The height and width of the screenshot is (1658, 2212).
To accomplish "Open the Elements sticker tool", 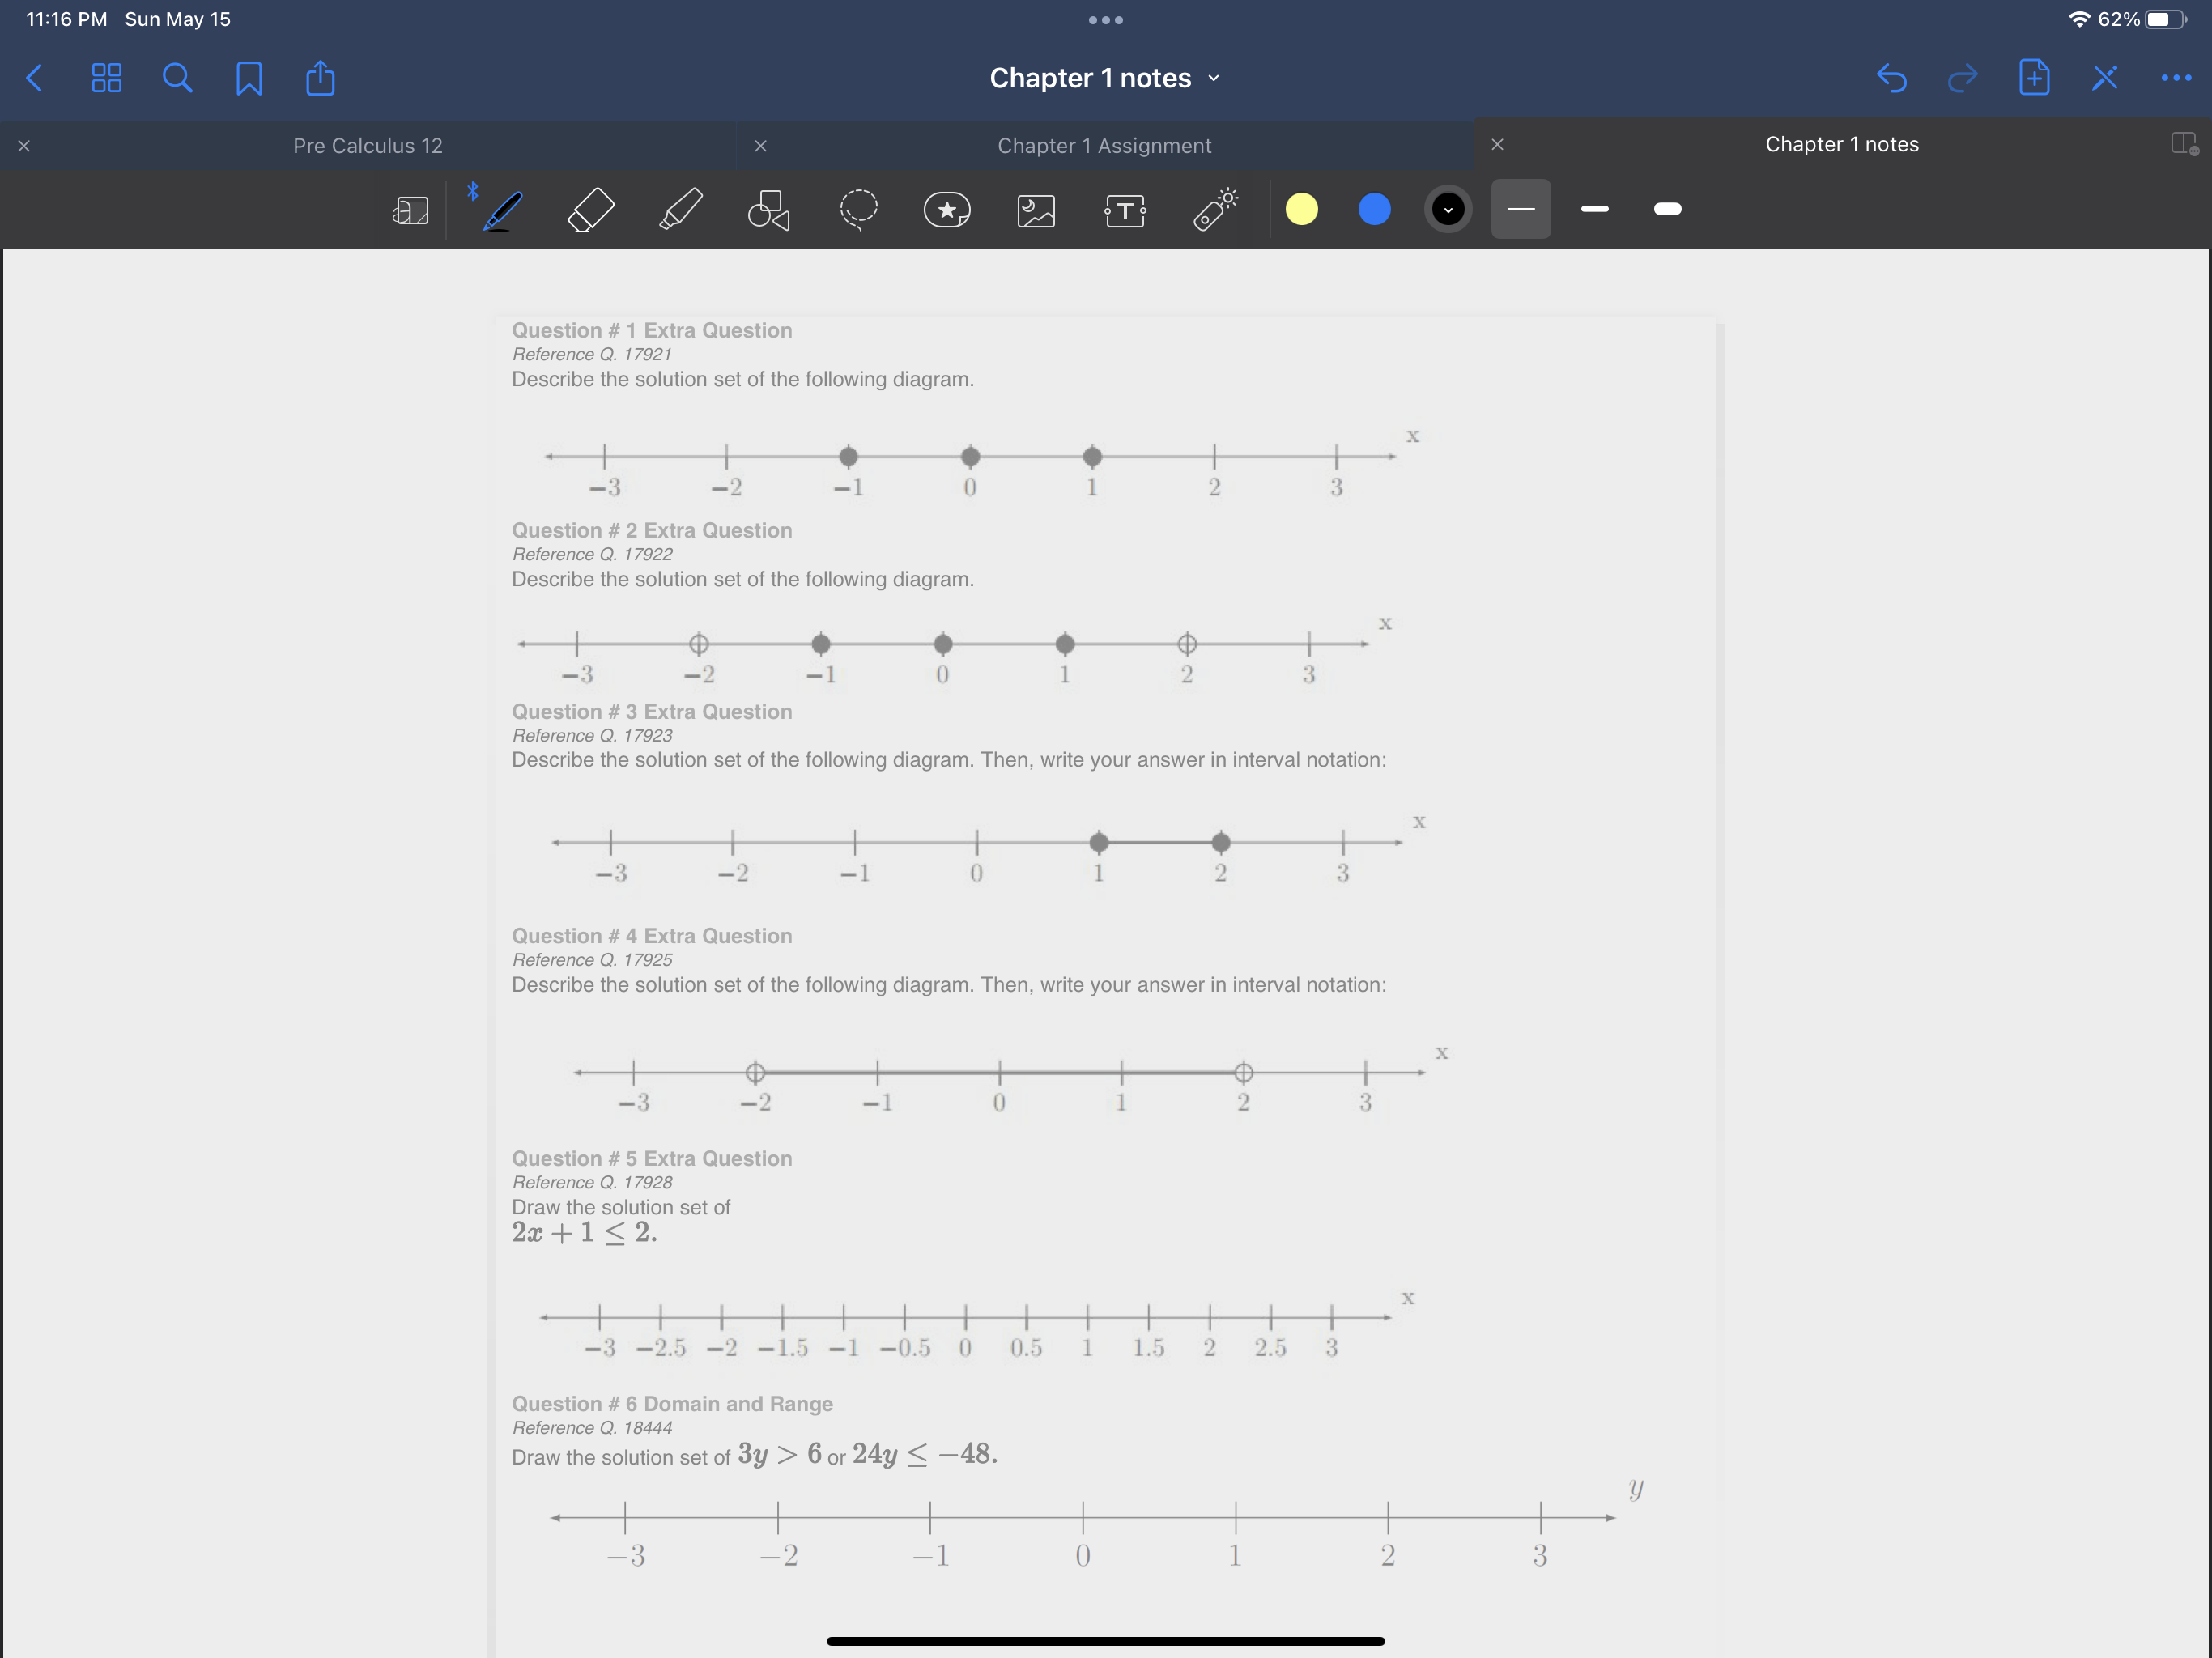I will click(x=946, y=210).
